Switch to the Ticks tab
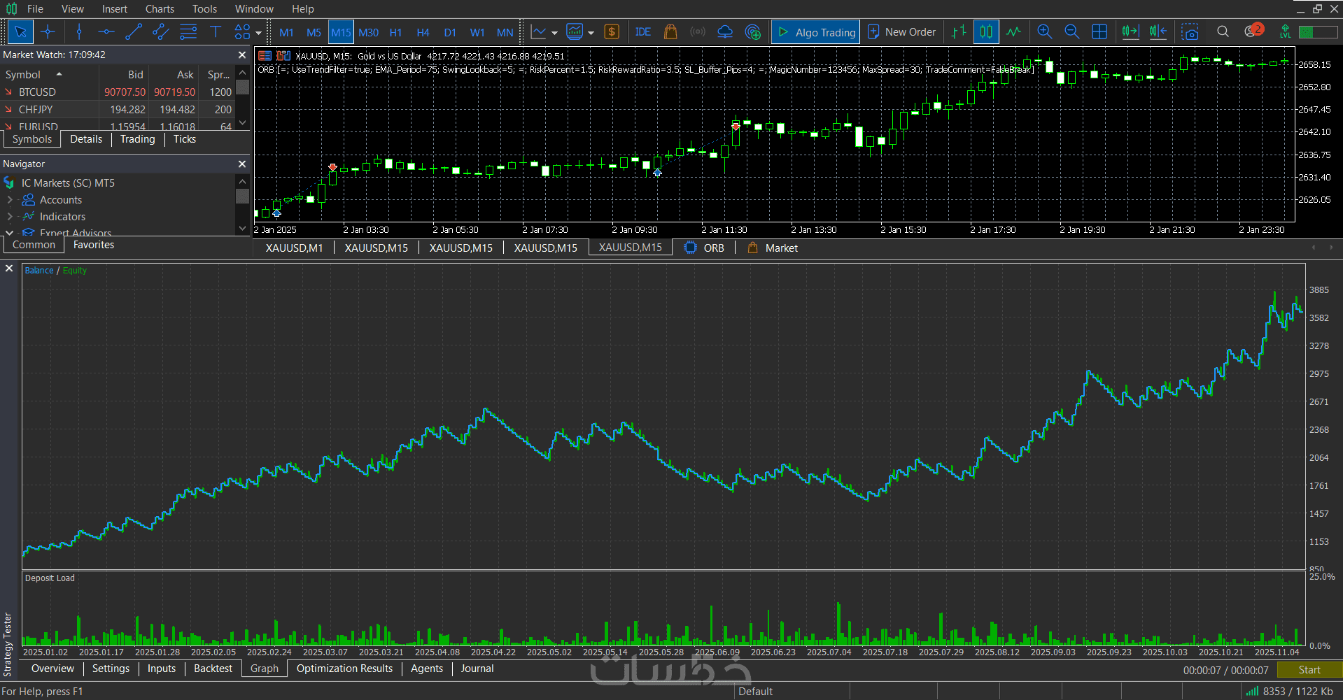The height and width of the screenshot is (700, 1343). point(185,139)
